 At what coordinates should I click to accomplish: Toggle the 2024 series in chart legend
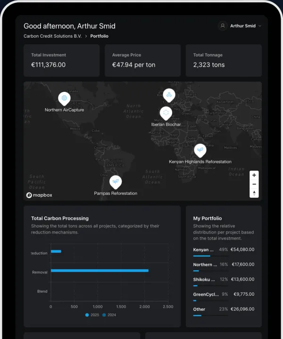[x=109, y=315]
